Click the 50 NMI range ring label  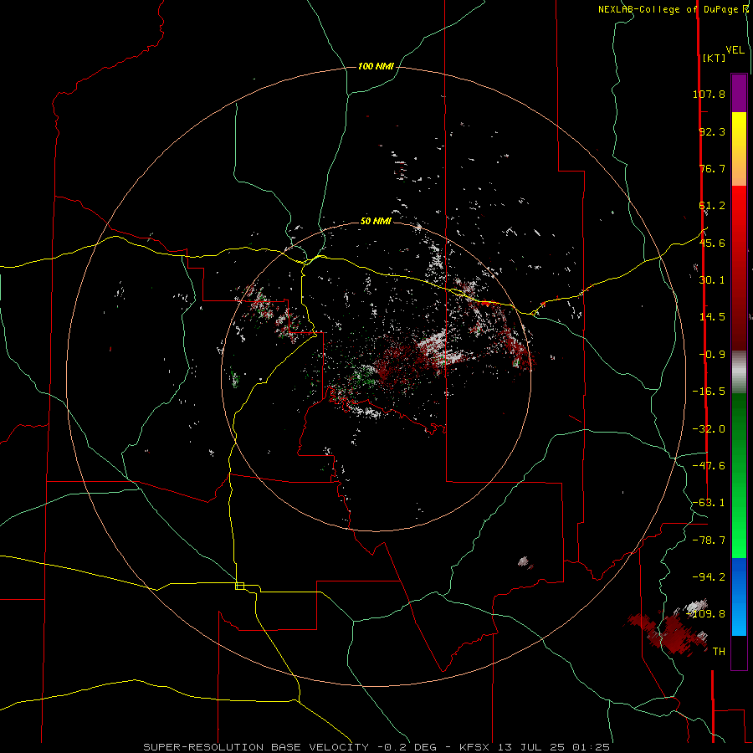click(x=376, y=221)
